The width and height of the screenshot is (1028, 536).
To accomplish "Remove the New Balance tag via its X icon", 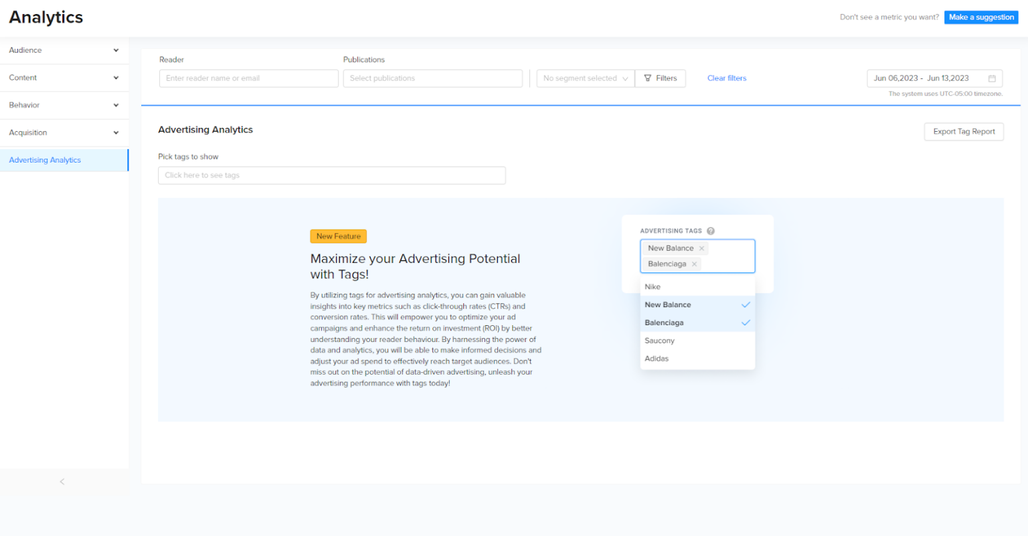I will pyautogui.click(x=701, y=248).
